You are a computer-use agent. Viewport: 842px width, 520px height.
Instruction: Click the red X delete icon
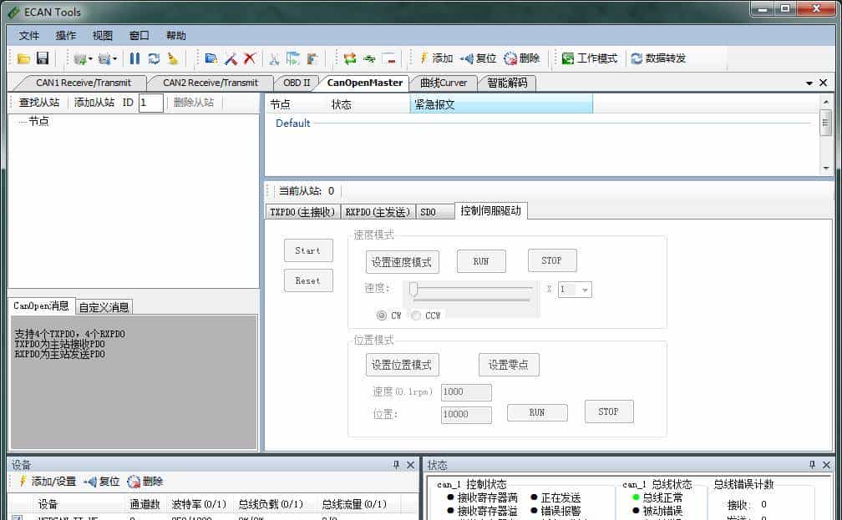[x=249, y=58]
